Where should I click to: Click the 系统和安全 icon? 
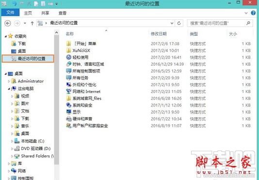(x=68, y=105)
